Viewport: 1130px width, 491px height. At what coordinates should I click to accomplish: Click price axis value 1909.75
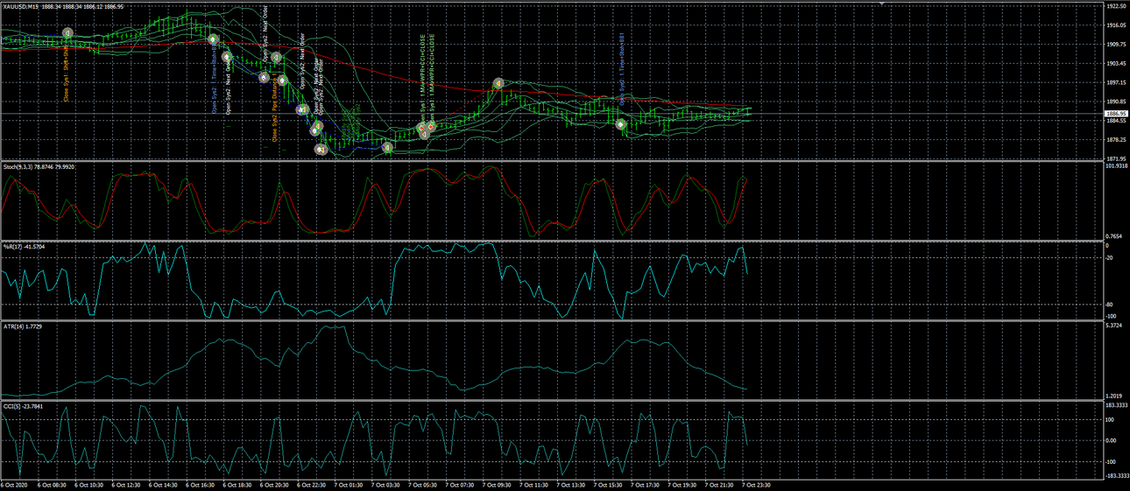tap(1117, 45)
